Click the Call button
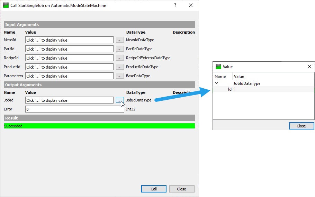The height and width of the screenshot is (197, 315). coord(154,189)
